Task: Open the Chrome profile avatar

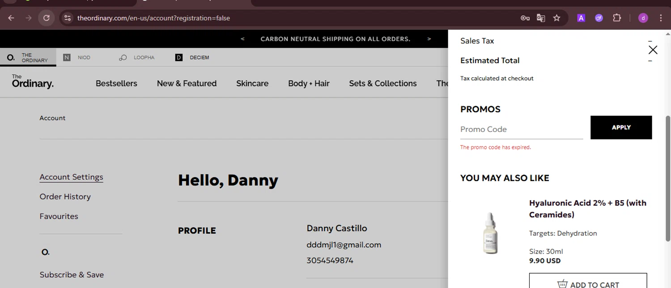Action: [x=643, y=18]
